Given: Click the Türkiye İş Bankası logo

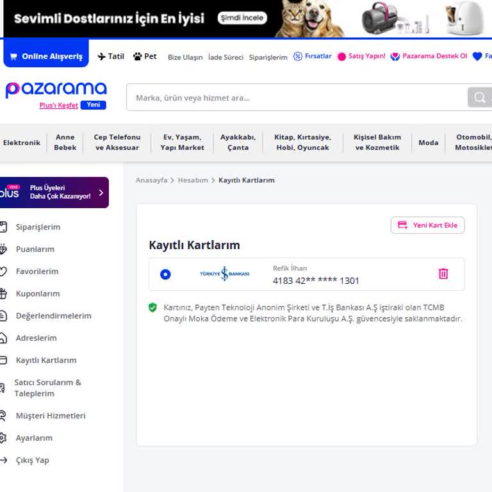Looking at the screenshot, I should click(225, 274).
